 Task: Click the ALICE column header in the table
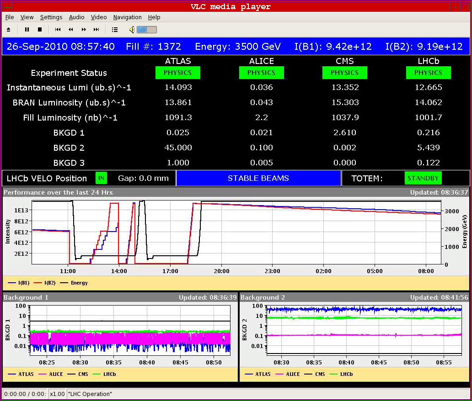[262, 61]
